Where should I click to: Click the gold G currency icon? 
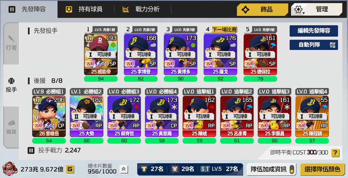point(70,169)
